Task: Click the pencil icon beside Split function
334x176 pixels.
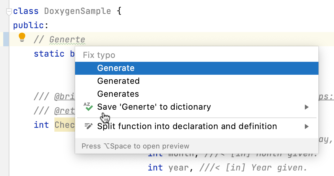Action: (88, 126)
